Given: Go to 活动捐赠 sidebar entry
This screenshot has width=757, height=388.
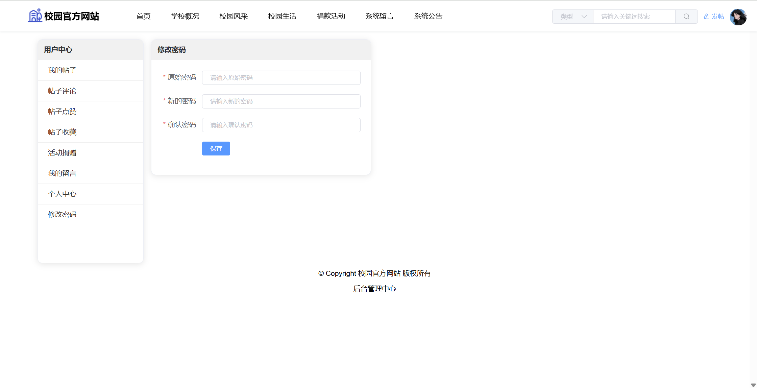Looking at the screenshot, I should click(x=62, y=153).
